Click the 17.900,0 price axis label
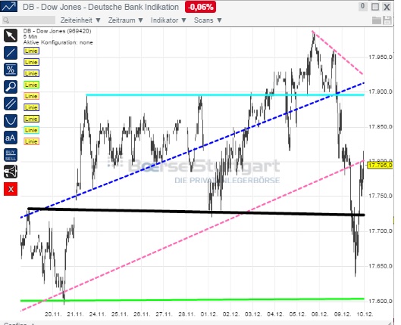This screenshot has width=401, height=325. tap(380, 91)
